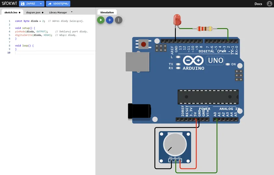
Task: Click the UNO label on the board
Action: tap(215, 61)
